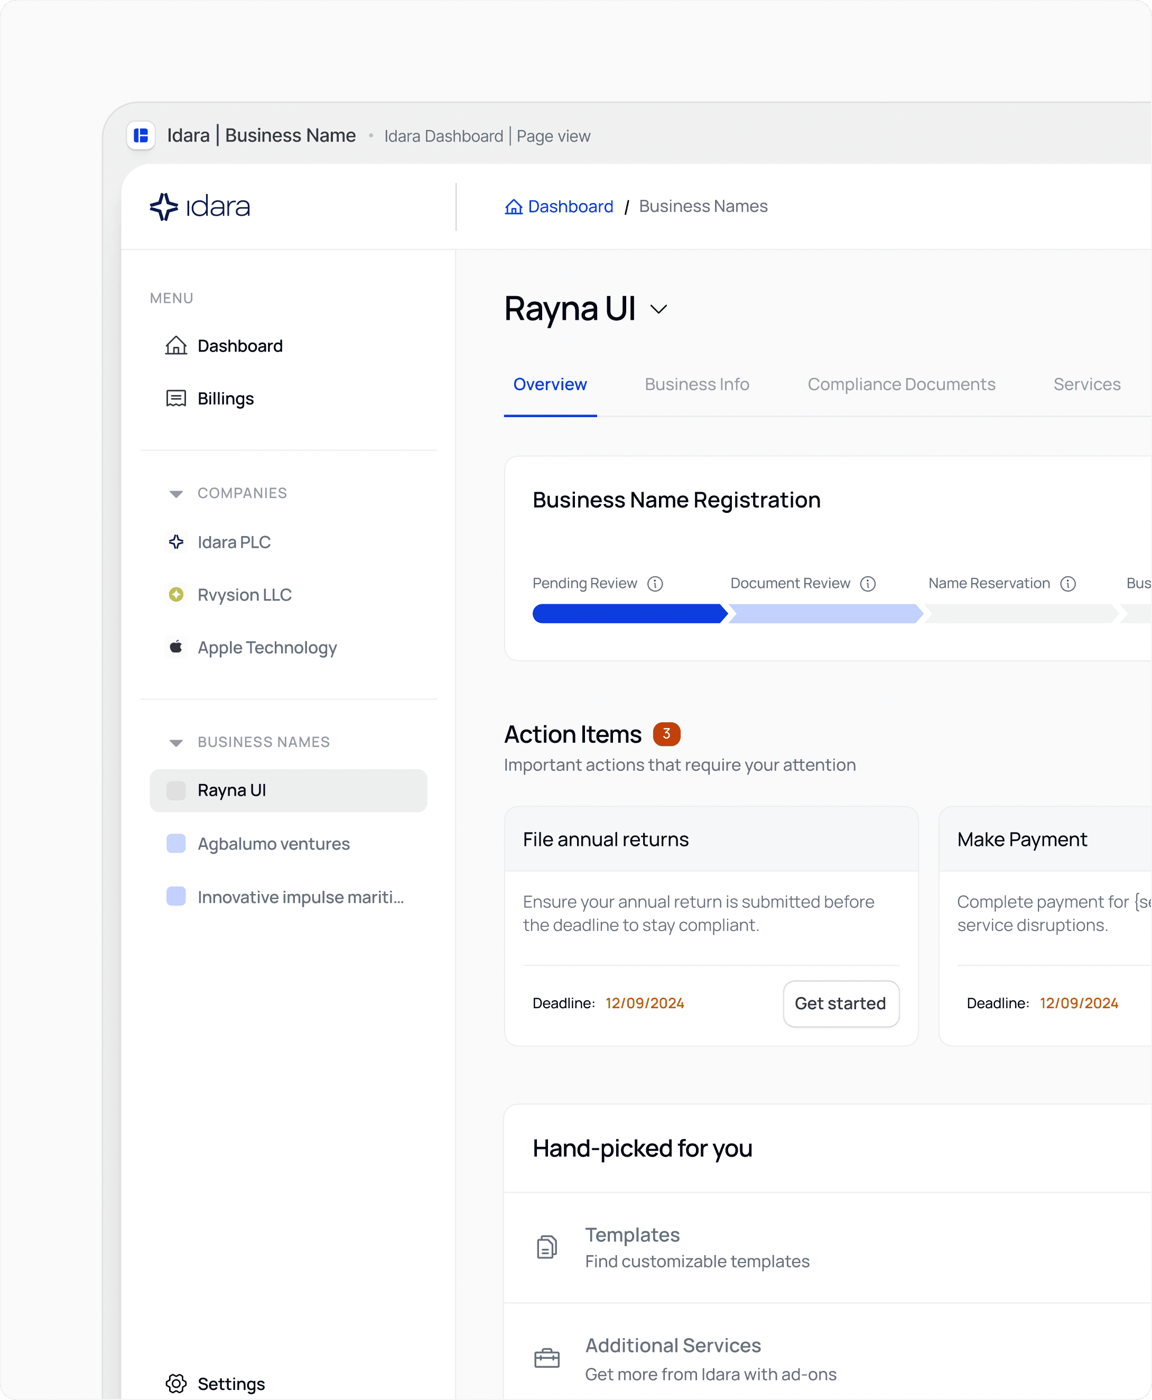Click the dark blue Pending Review progress segment

pyautogui.click(x=628, y=613)
